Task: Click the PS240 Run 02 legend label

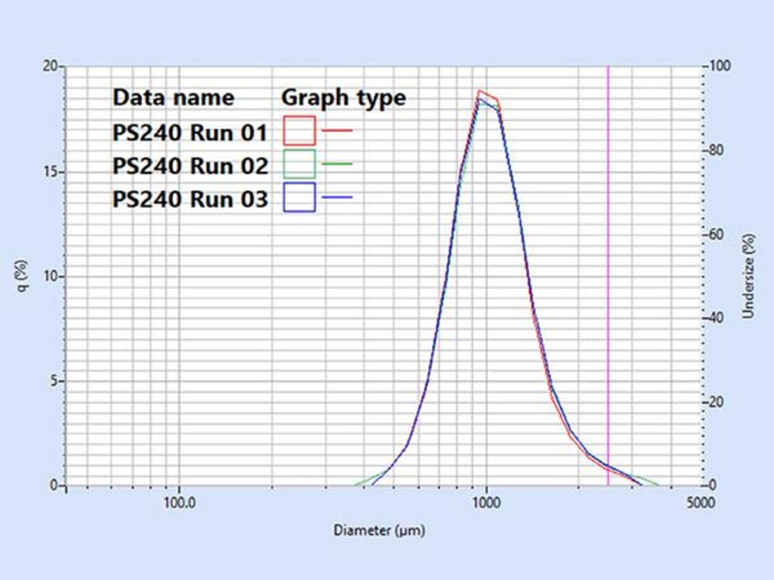Action: [x=190, y=166]
